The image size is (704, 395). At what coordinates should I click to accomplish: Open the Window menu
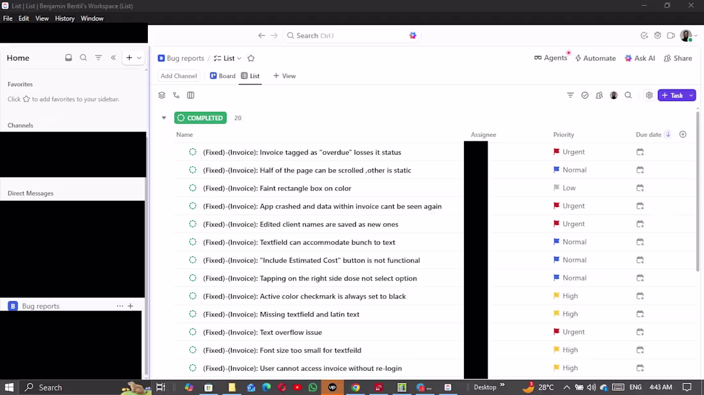pos(92,19)
